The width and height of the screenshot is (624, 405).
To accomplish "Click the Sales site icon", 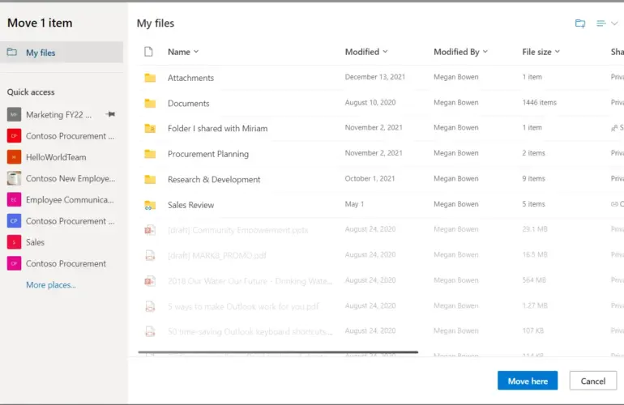I will (x=14, y=242).
